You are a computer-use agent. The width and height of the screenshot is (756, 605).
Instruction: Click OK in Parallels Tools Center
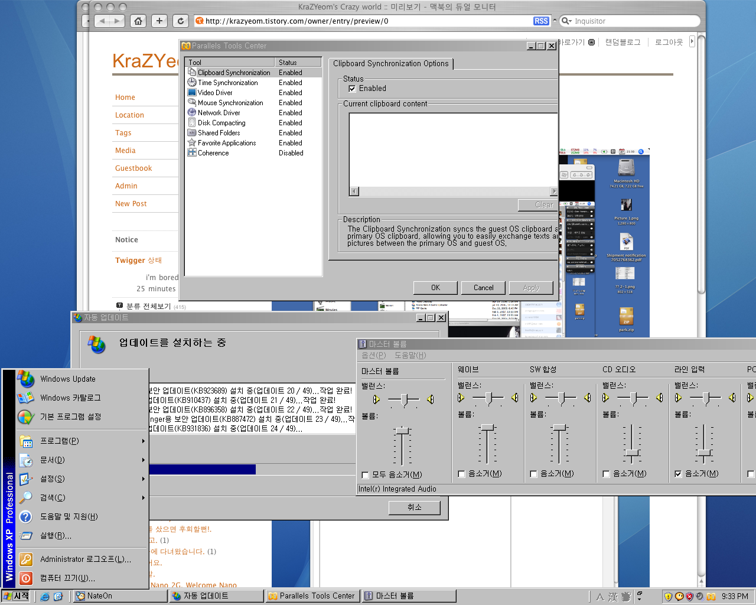pos(435,288)
